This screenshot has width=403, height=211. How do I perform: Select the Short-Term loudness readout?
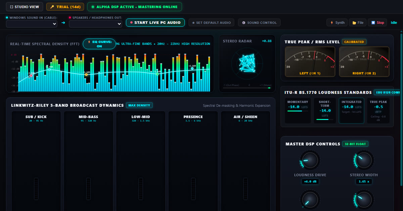coord(324,111)
